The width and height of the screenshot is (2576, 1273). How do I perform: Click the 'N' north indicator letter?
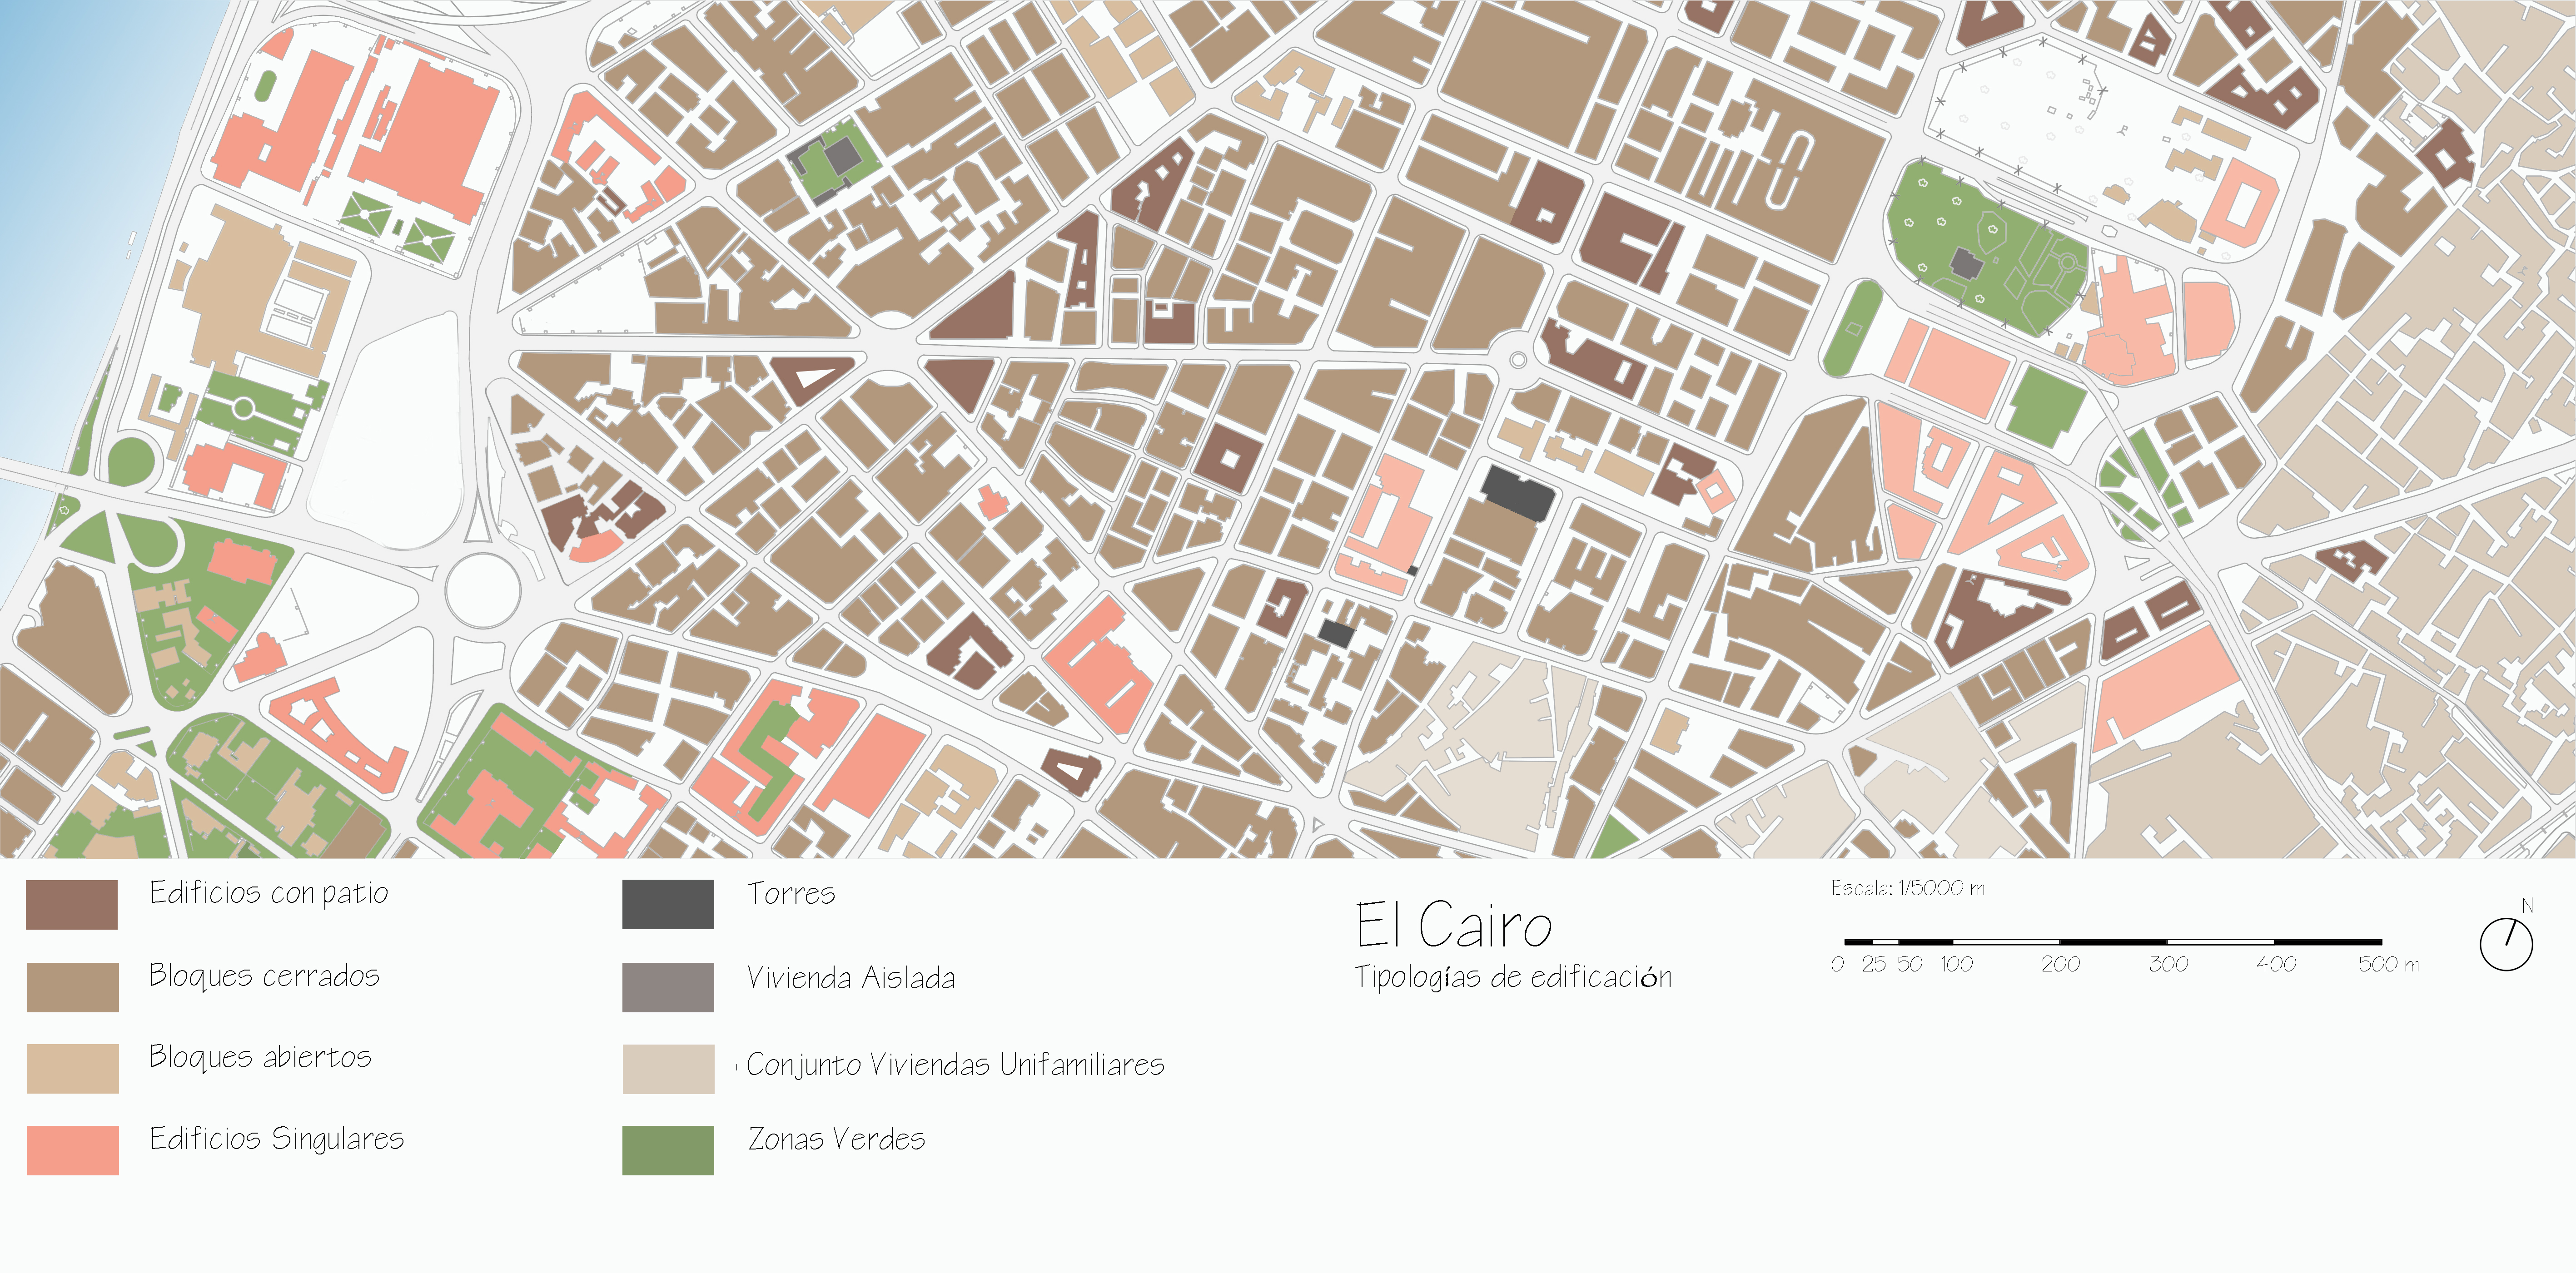point(2527,906)
